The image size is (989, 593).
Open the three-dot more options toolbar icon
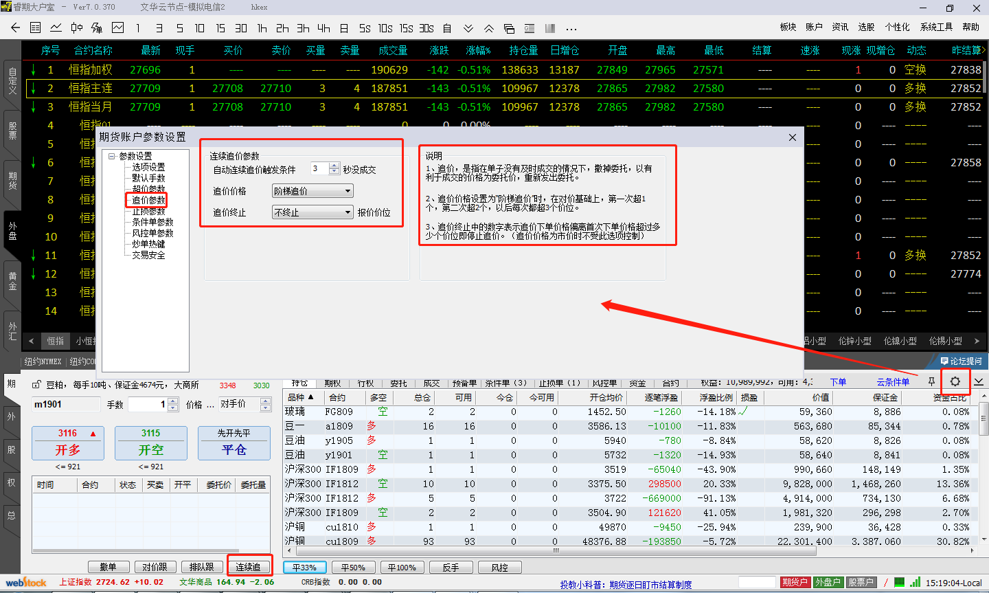point(571,28)
